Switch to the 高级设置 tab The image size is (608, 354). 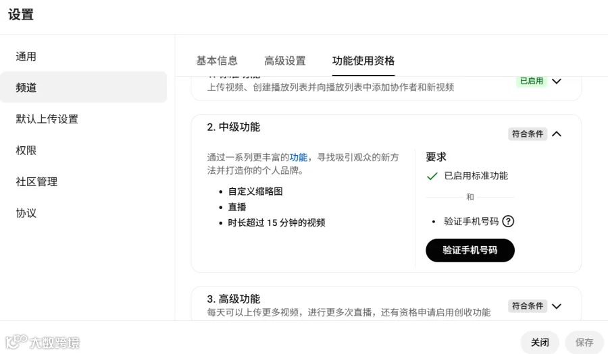tap(285, 61)
